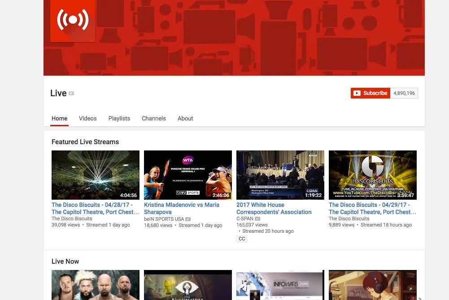Click the Streamed 18 hours ago text
Screen dimensions: 449x300
(386, 225)
